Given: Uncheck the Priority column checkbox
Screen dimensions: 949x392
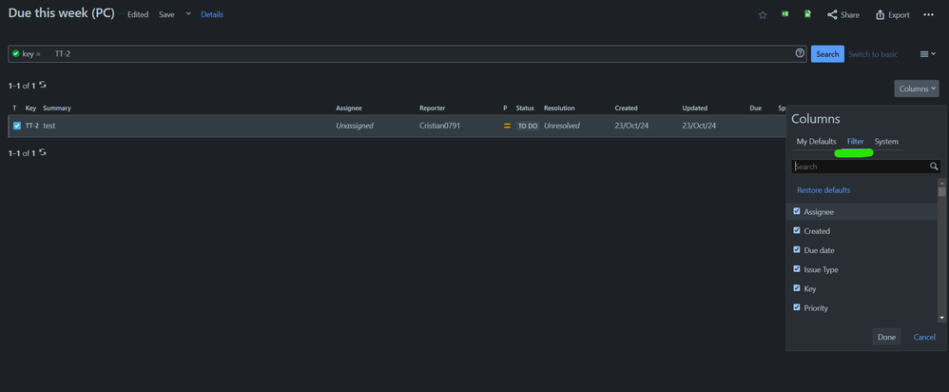Looking at the screenshot, I should pos(797,307).
